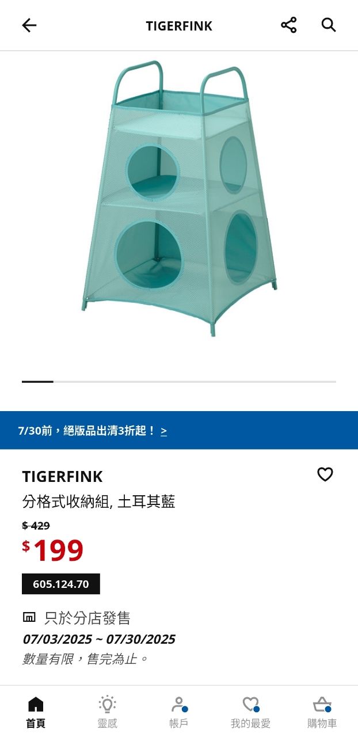
Task: Tap the red $199 sale price
Action: (53, 551)
